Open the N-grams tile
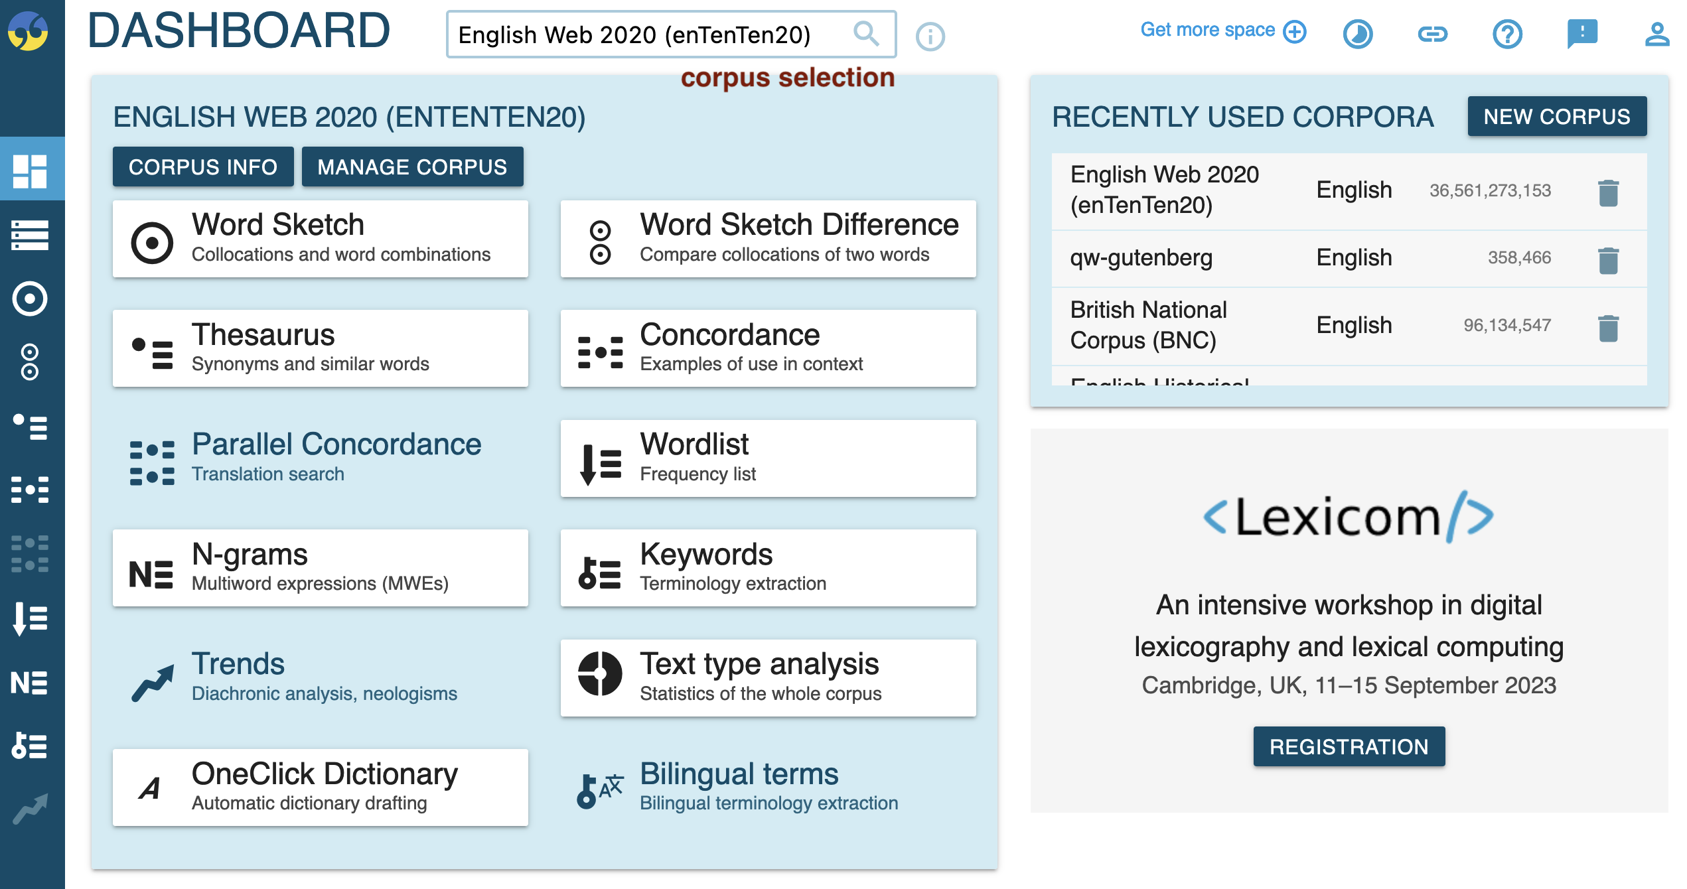Screen dimensions: 1687x889 tap(321, 568)
